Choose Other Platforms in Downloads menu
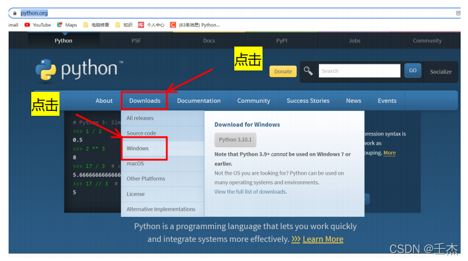The height and width of the screenshot is (261, 468). pos(163,179)
